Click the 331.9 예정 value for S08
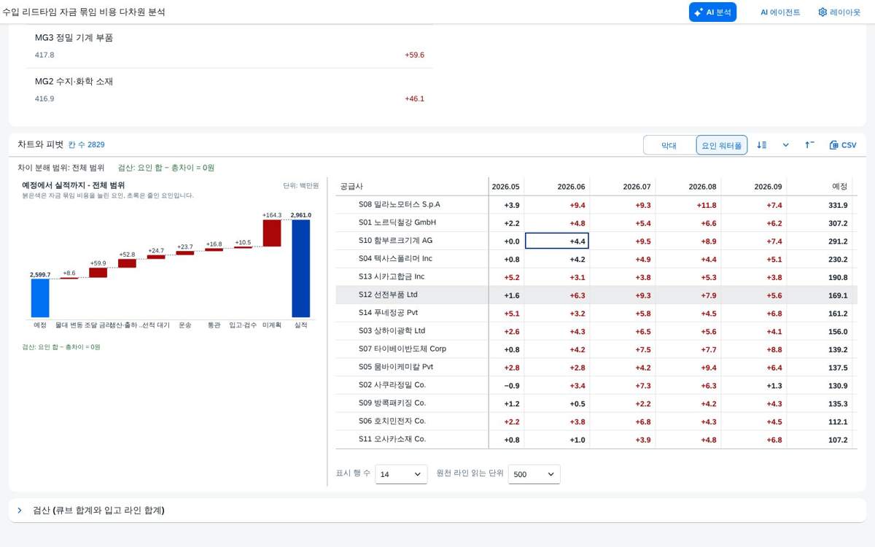The image size is (875, 547). [820, 205]
